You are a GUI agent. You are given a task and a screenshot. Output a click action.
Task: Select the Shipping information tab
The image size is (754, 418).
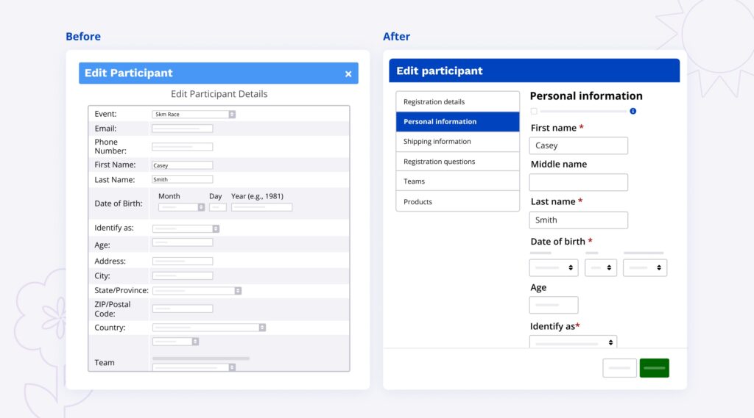coord(457,142)
